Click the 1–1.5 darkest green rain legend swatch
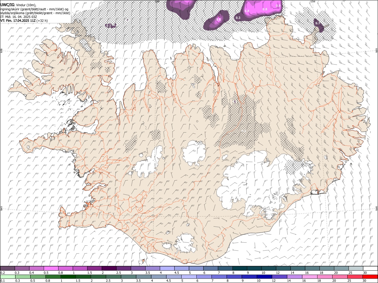 click(68, 277)
